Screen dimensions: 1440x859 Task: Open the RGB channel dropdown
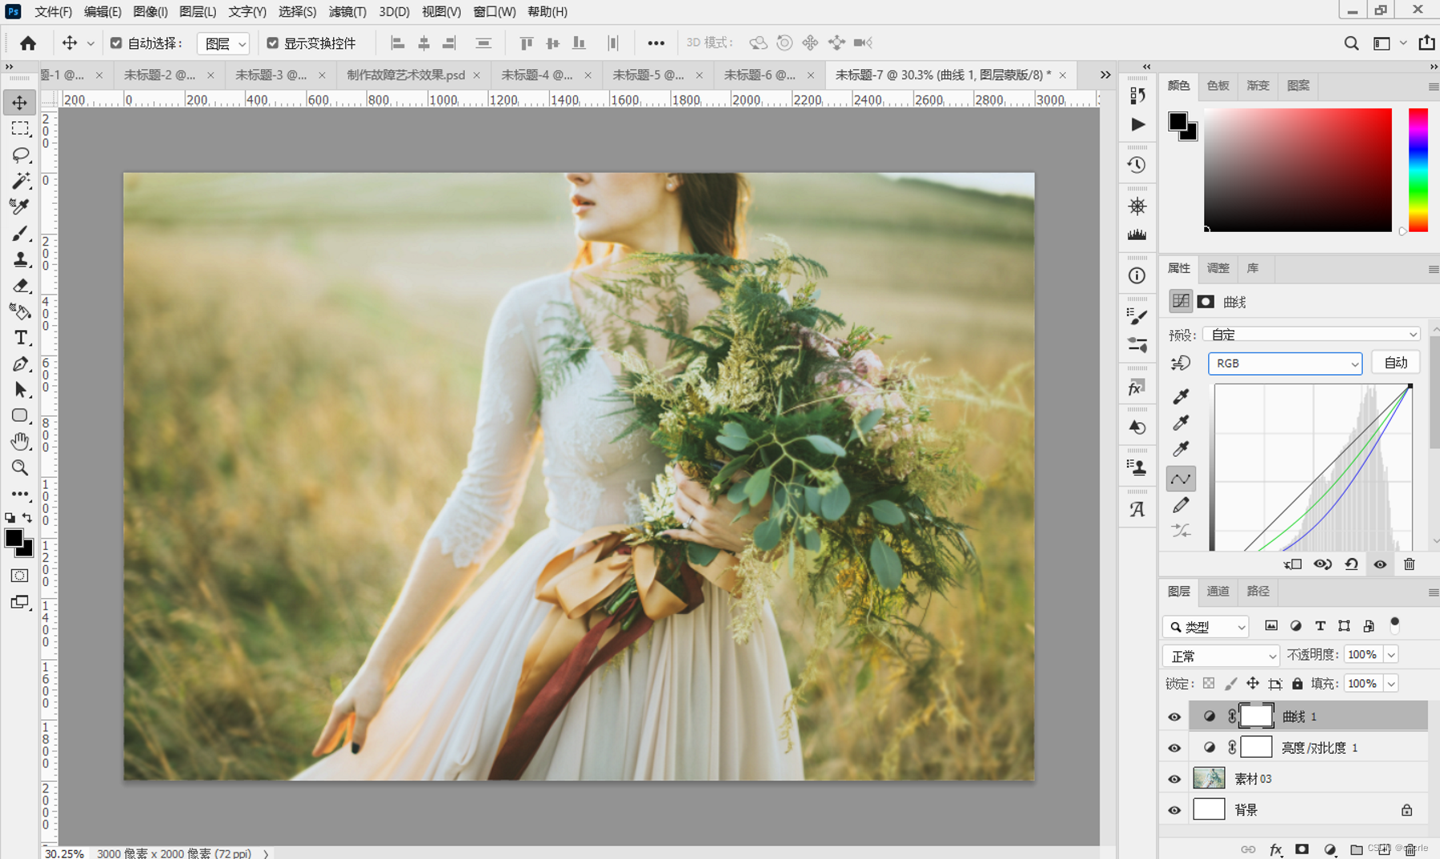[x=1285, y=364]
